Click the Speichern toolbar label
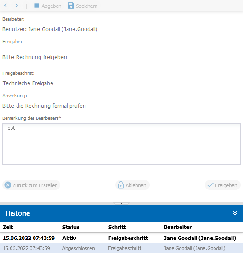The width and height of the screenshot is (243, 256). click(x=87, y=6)
